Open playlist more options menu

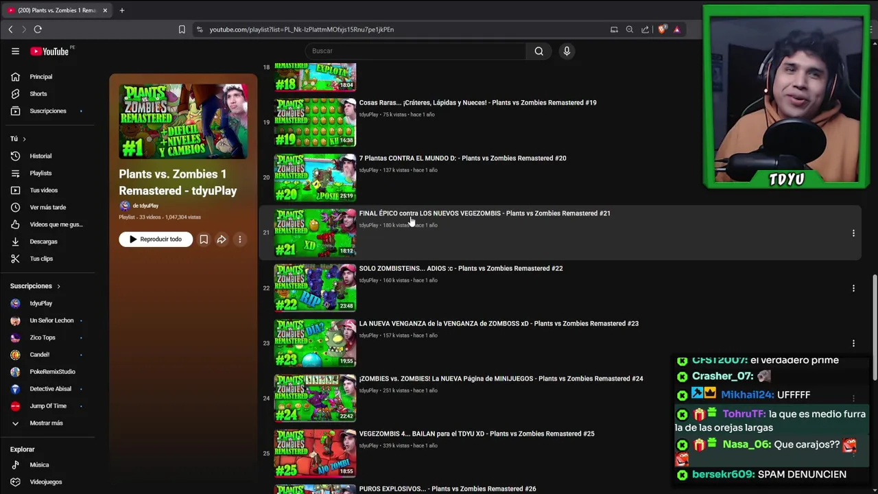(239, 239)
